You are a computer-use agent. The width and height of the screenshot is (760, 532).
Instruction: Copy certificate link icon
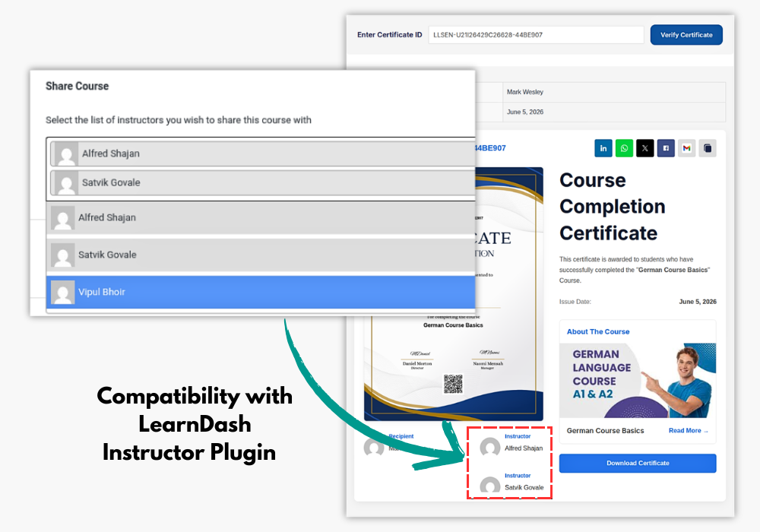click(x=707, y=148)
